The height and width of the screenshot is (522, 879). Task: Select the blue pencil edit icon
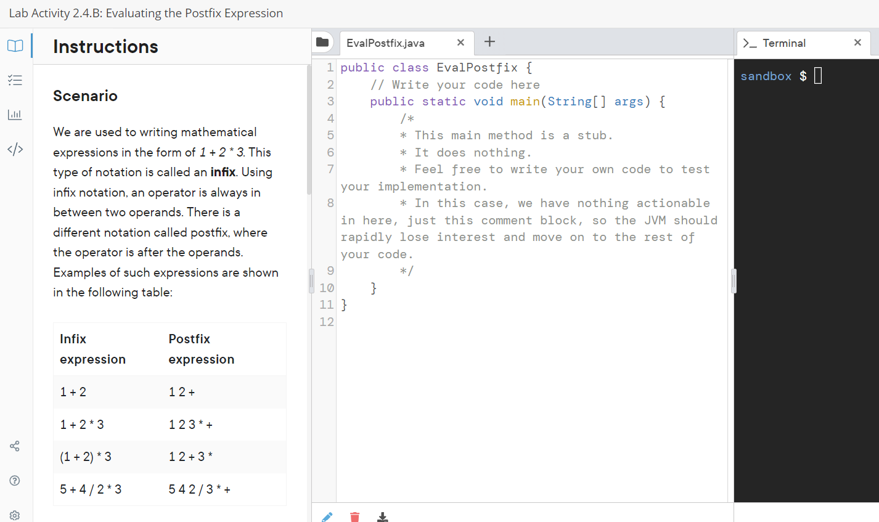[x=327, y=517]
